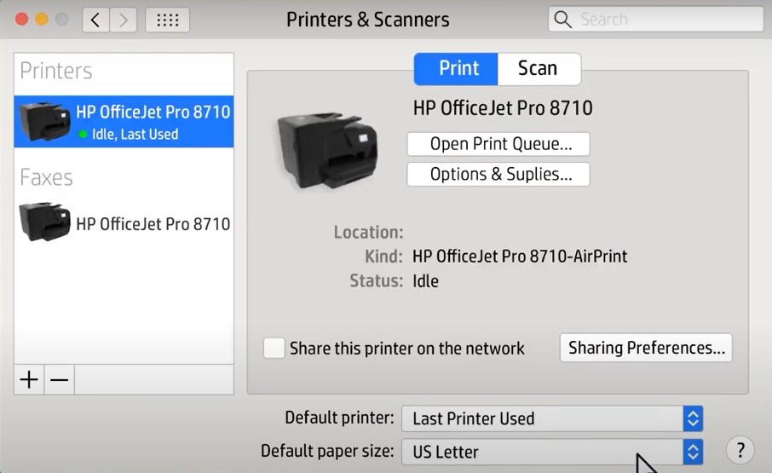The image size is (772, 473).
Task: Click the magnifying glass search icon
Action: [x=562, y=20]
